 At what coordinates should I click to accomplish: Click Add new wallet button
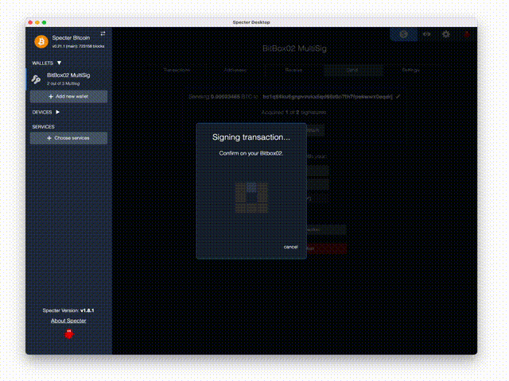click(68, 97)
